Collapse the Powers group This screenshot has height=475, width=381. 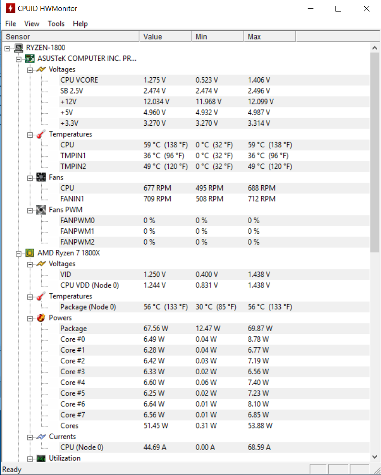30,319
